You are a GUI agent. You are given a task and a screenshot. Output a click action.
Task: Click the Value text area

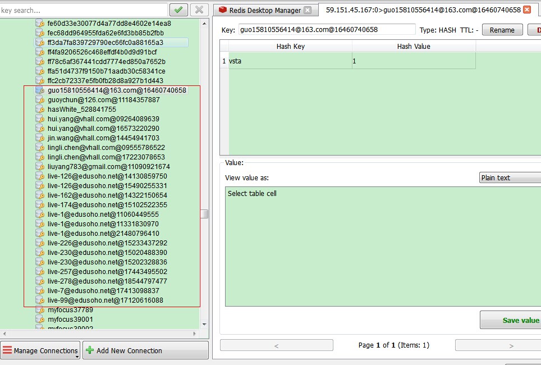(x=383, y=247)
